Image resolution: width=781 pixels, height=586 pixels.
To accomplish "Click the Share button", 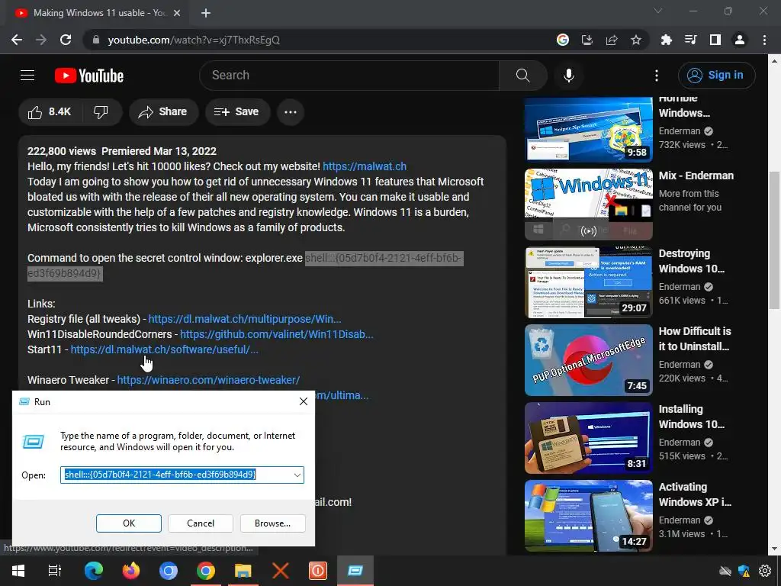I will pos(163,111).
